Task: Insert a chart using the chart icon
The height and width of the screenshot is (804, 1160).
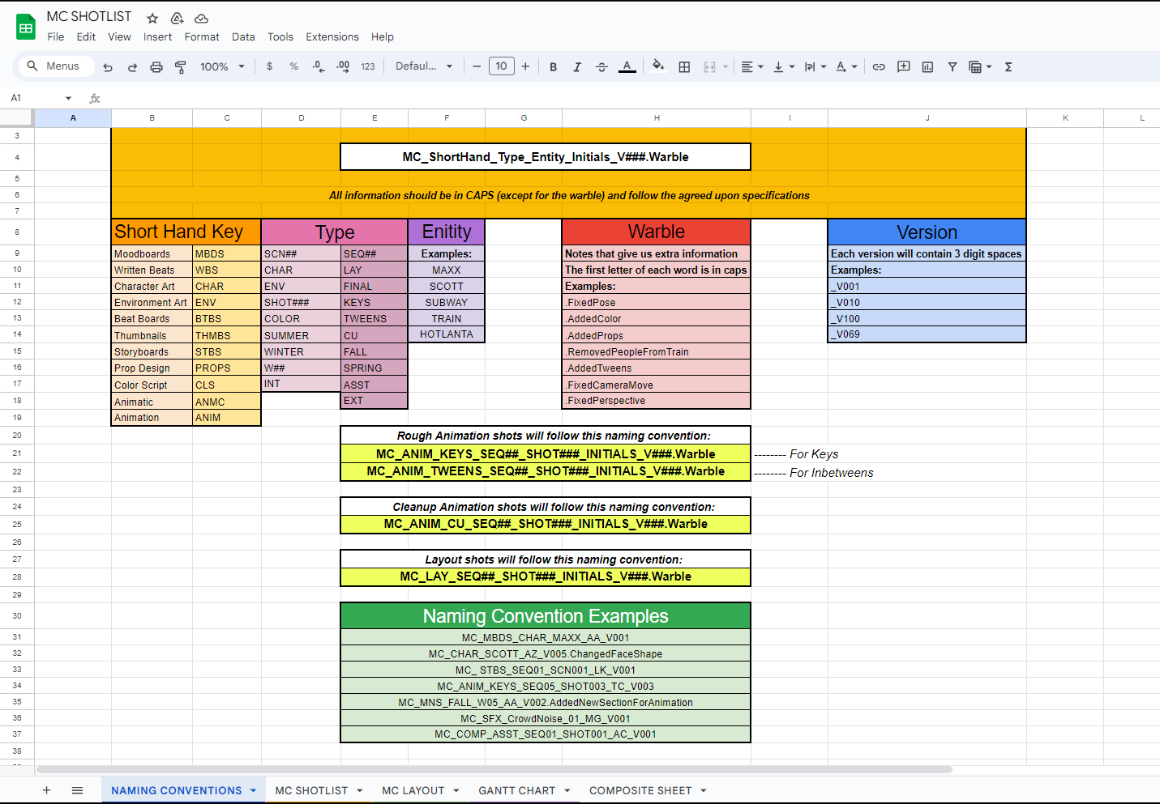Action: pyautogui.click(x=927, y=67)
